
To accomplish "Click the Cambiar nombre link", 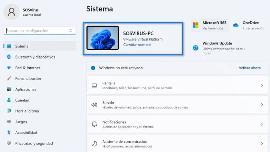I will tap(137, 45).
